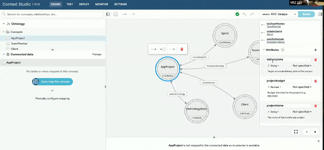The height and width of the screenshot is (150, 324).
Task: Click the includesSprint relationship label
Action: (x=199, y=57)
